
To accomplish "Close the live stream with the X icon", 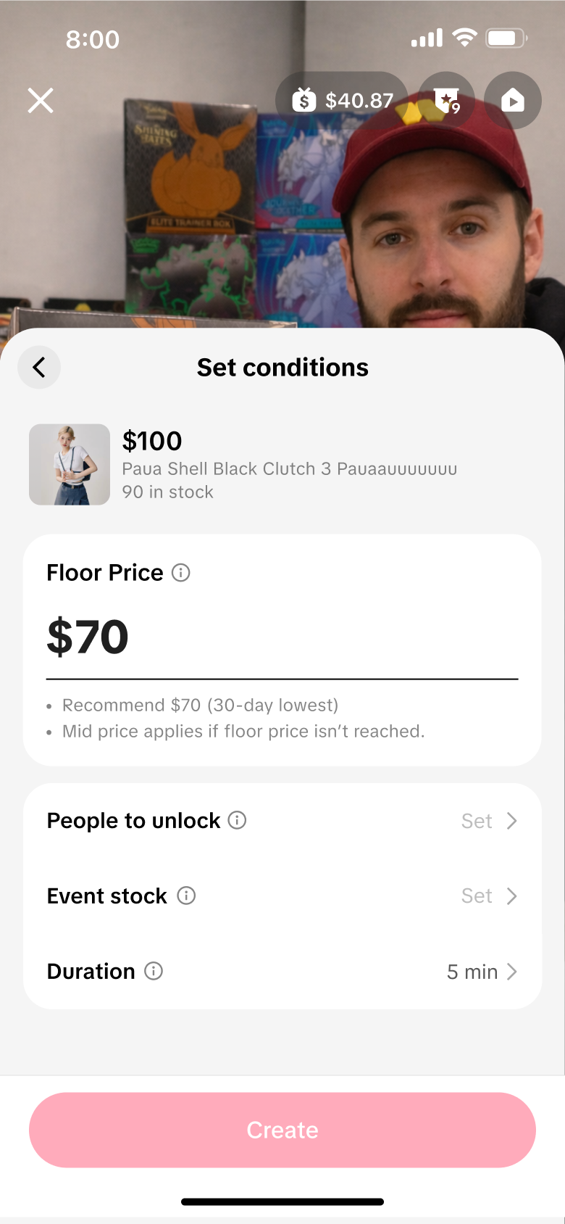I will click(41, 100).
